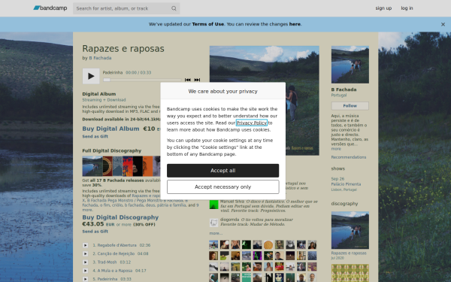This screenshot has width=451, height=282.
Task: Click Buy Digital Album
Action: pos(110,129)
